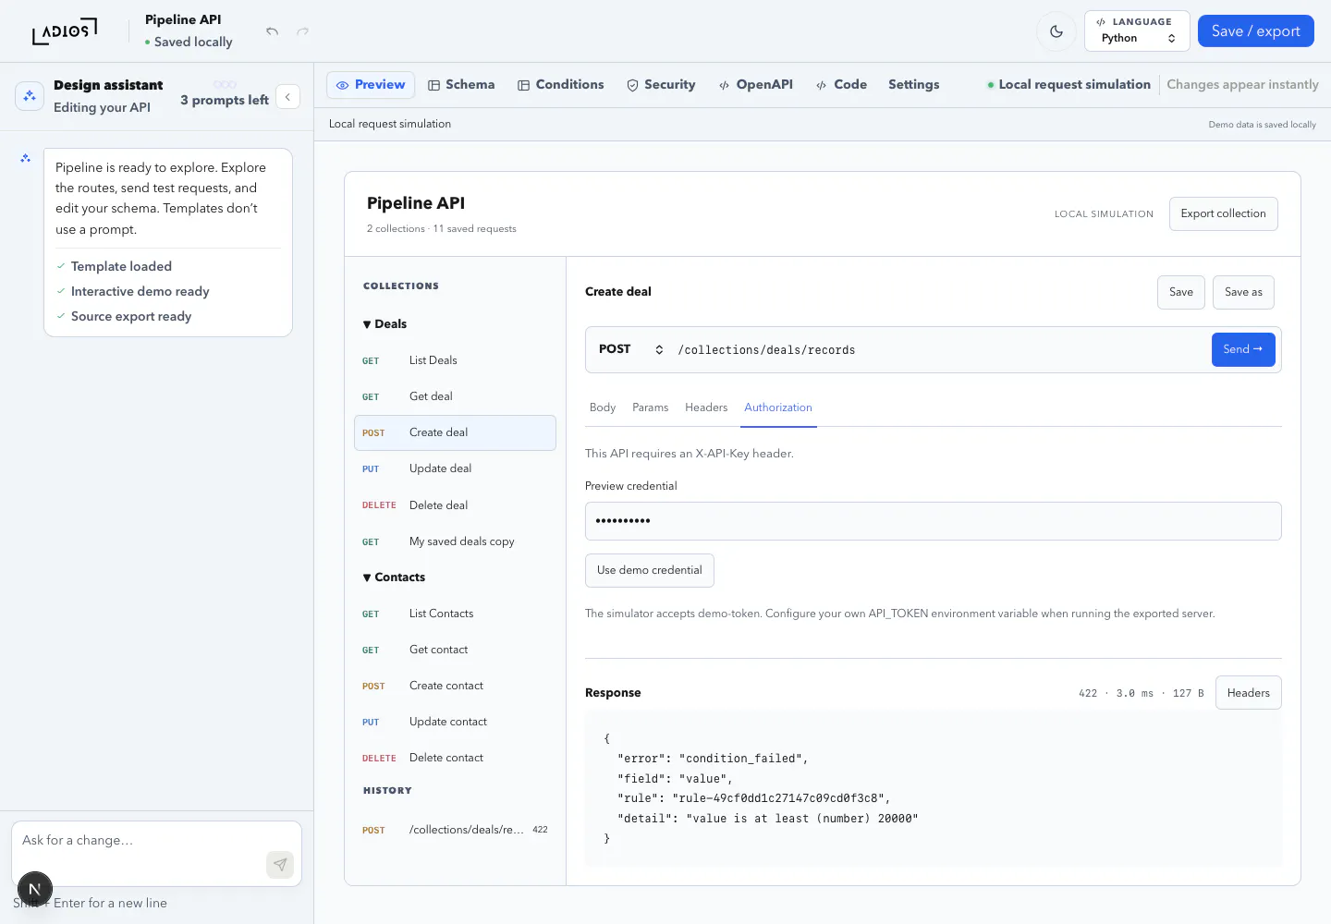
Task: Click Local request simulation status
Action: coord(1068,85)
